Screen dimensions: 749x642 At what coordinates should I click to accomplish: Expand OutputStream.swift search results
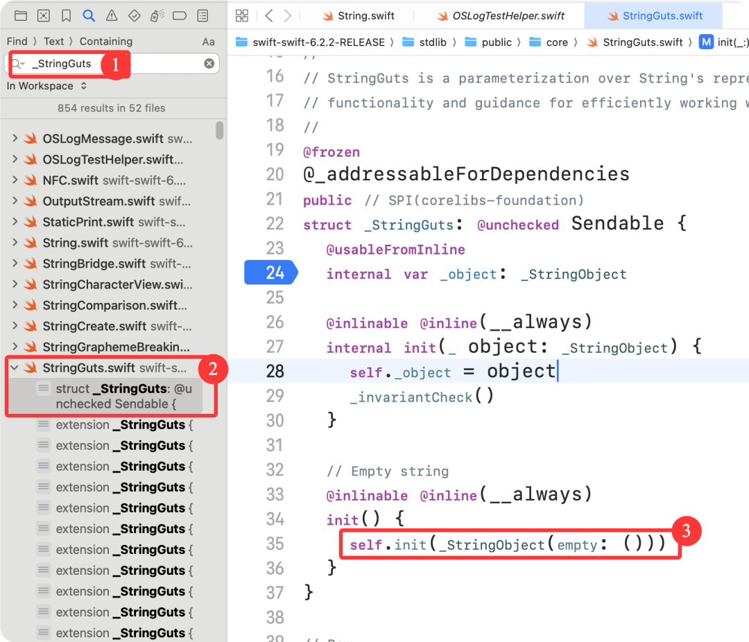[x=15, y=201]
